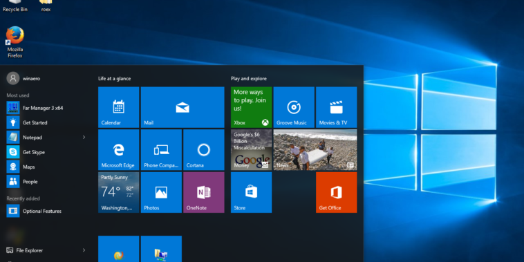
Task: Select the Recycle Bin desktop icon
Action: point(15,6)
